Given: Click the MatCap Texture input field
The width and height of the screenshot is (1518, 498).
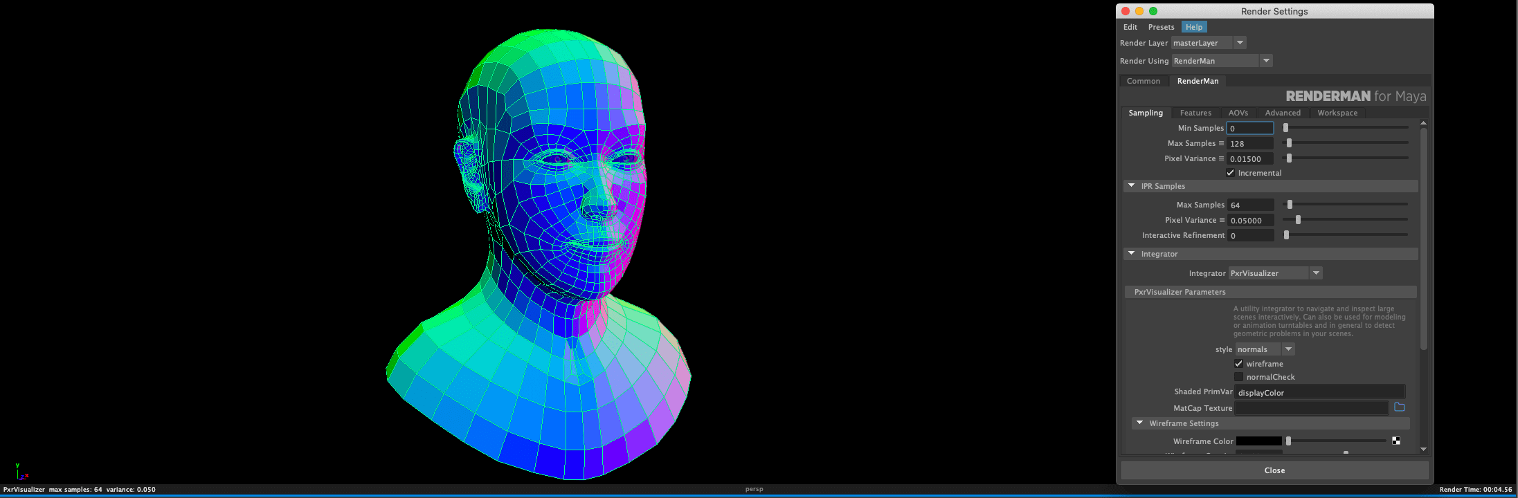Looking at the screenshot, I should coord(1312,408).
